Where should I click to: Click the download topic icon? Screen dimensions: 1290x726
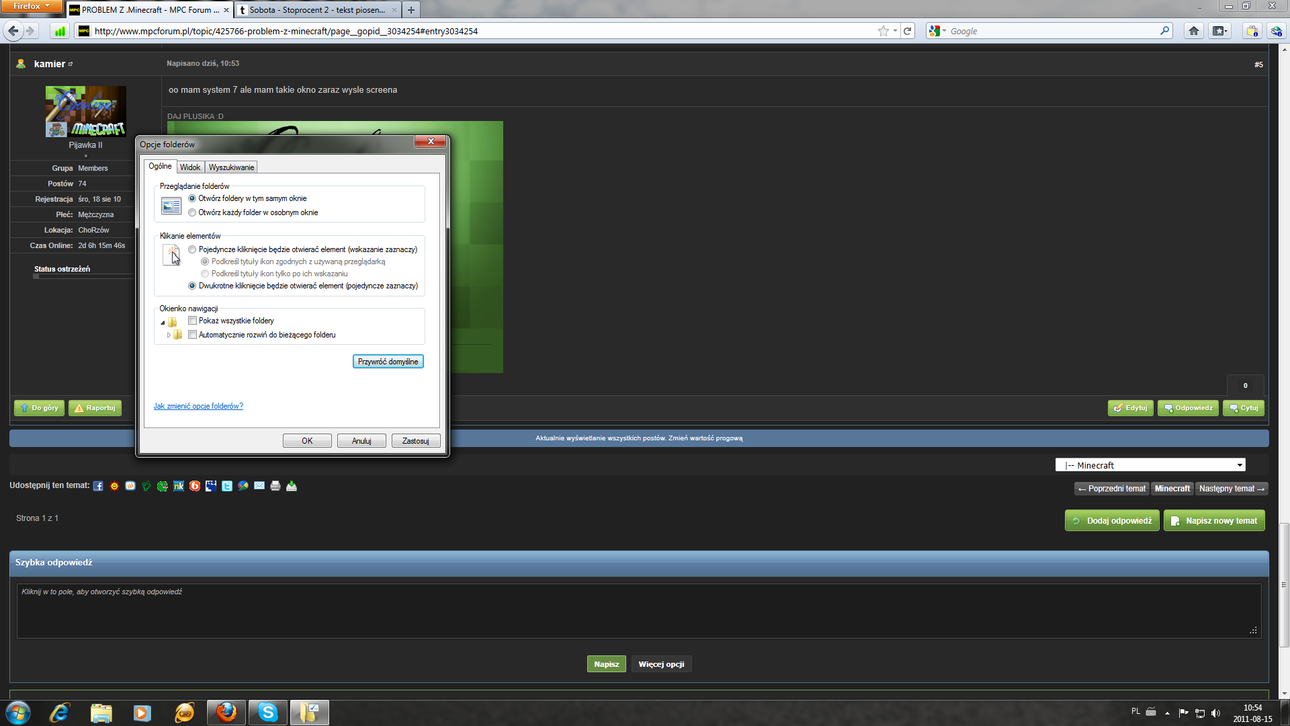[x=292, y=486]
